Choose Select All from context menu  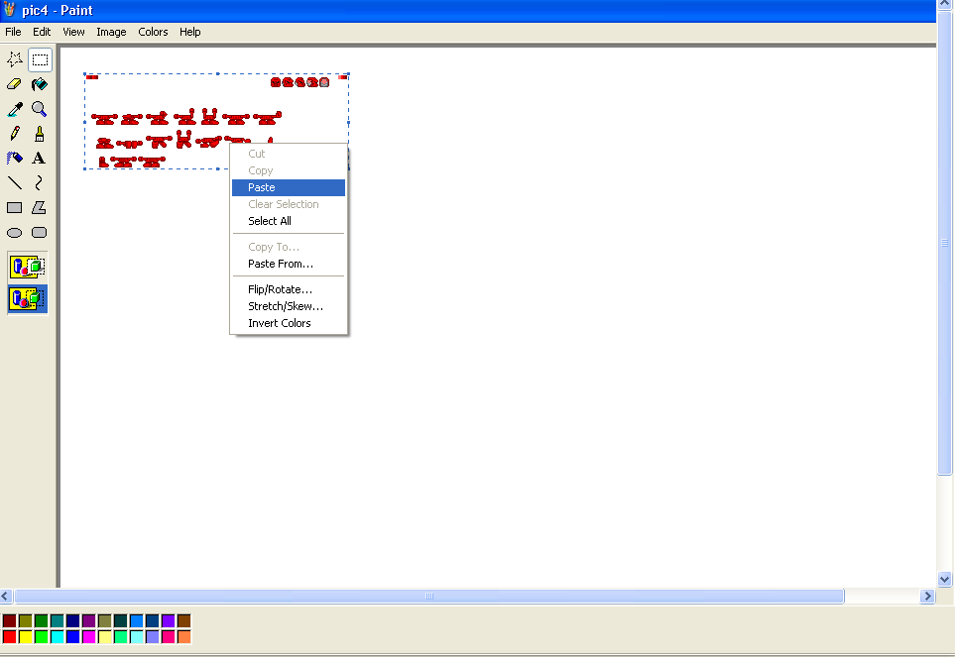268,220
